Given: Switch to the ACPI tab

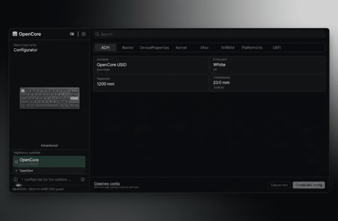Looking at the screenshot, I should 105,47.
